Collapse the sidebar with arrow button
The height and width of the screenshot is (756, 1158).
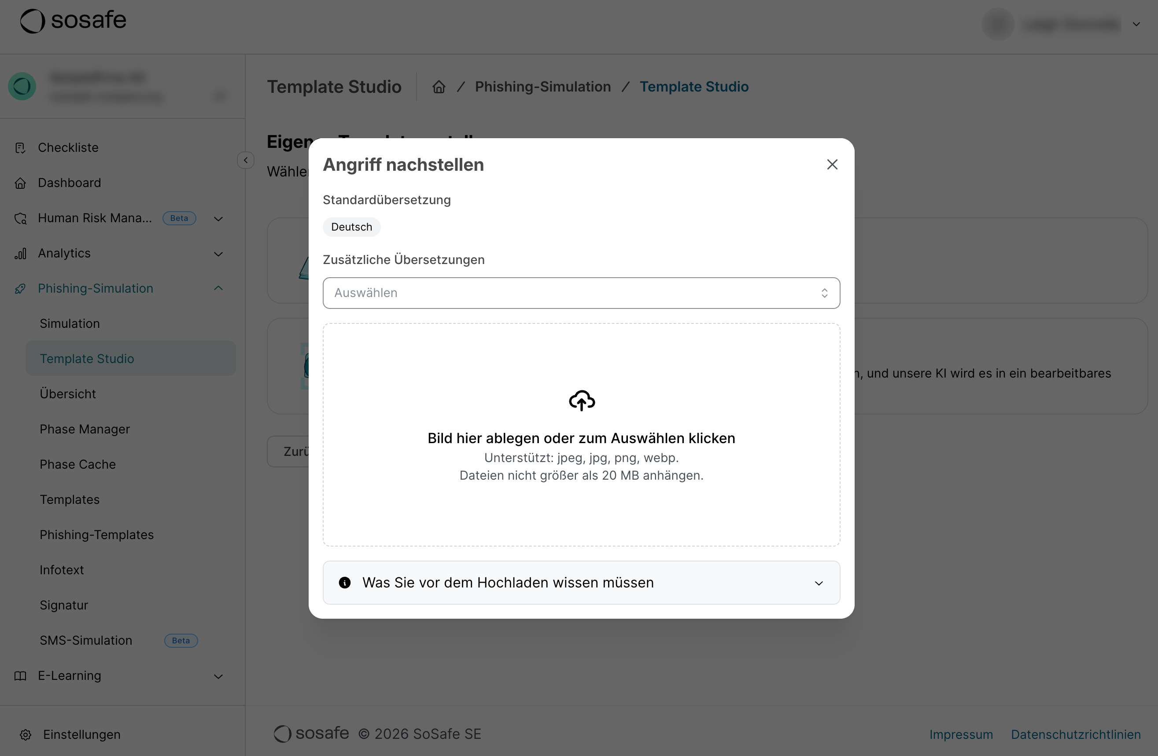point(246,160)
